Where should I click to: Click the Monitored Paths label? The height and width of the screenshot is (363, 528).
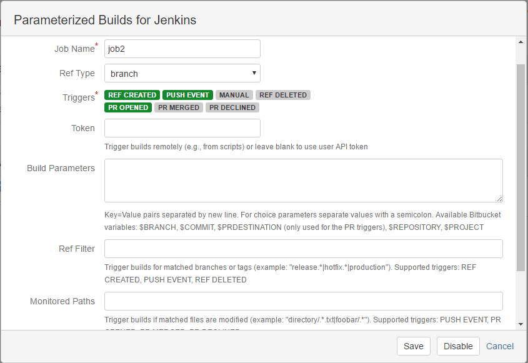[62, 301]
